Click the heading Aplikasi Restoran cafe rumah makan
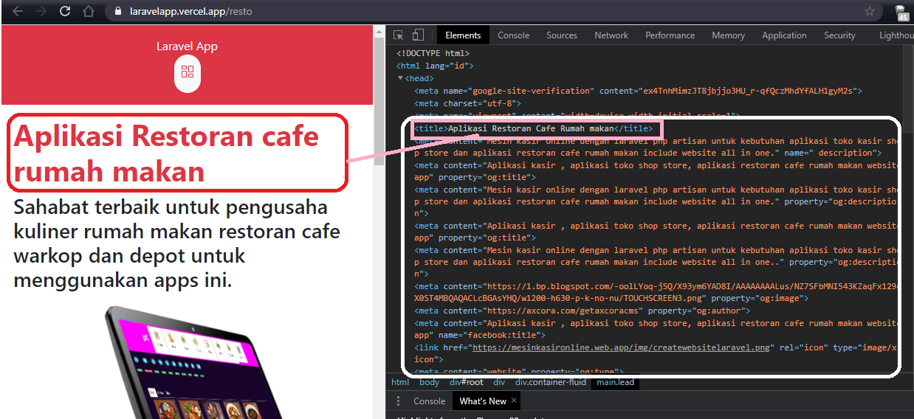 coord(166,153)
